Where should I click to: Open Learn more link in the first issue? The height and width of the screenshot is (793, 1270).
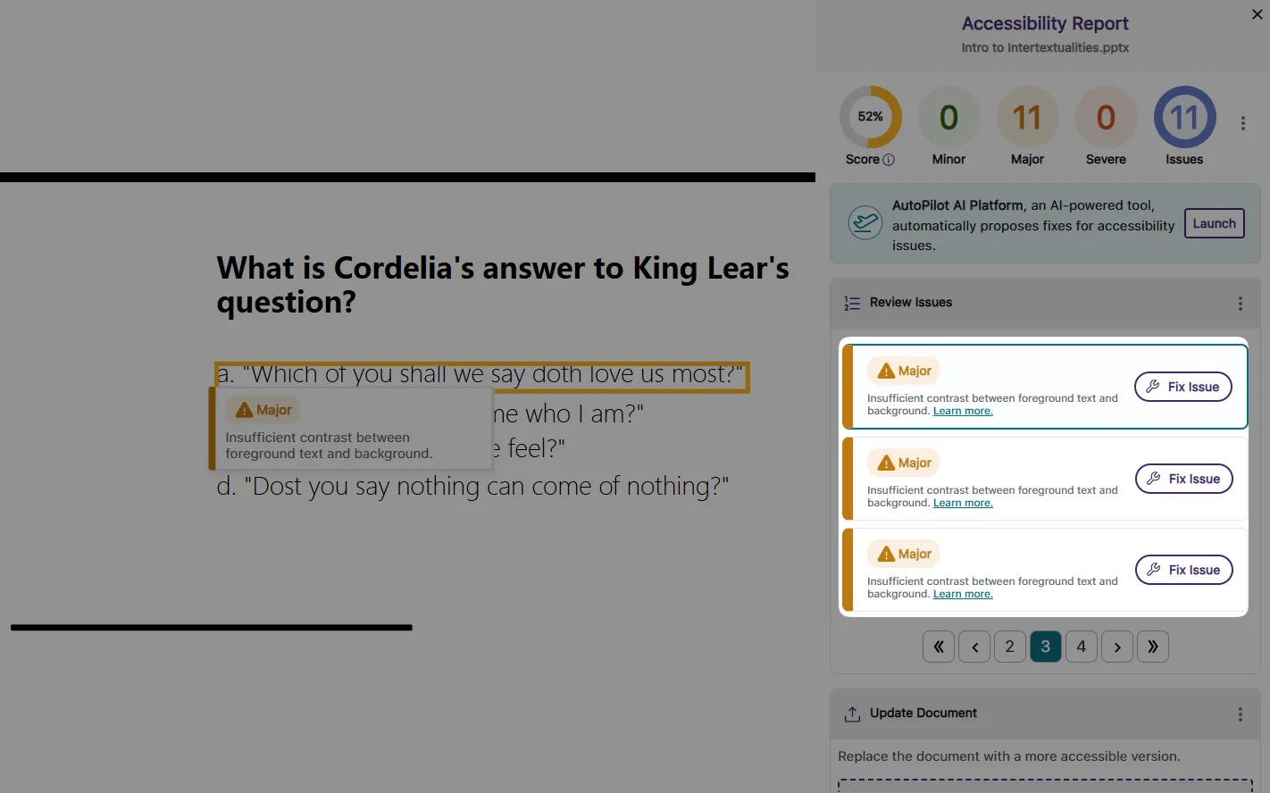(963, 411)
